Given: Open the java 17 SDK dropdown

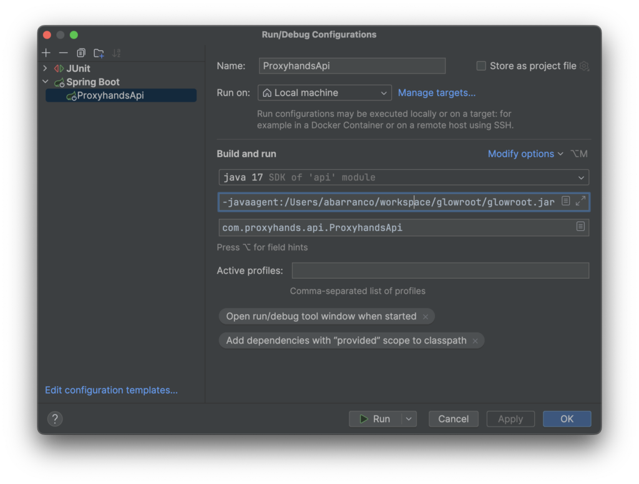Looking at the screenshot, I should 403,178.
